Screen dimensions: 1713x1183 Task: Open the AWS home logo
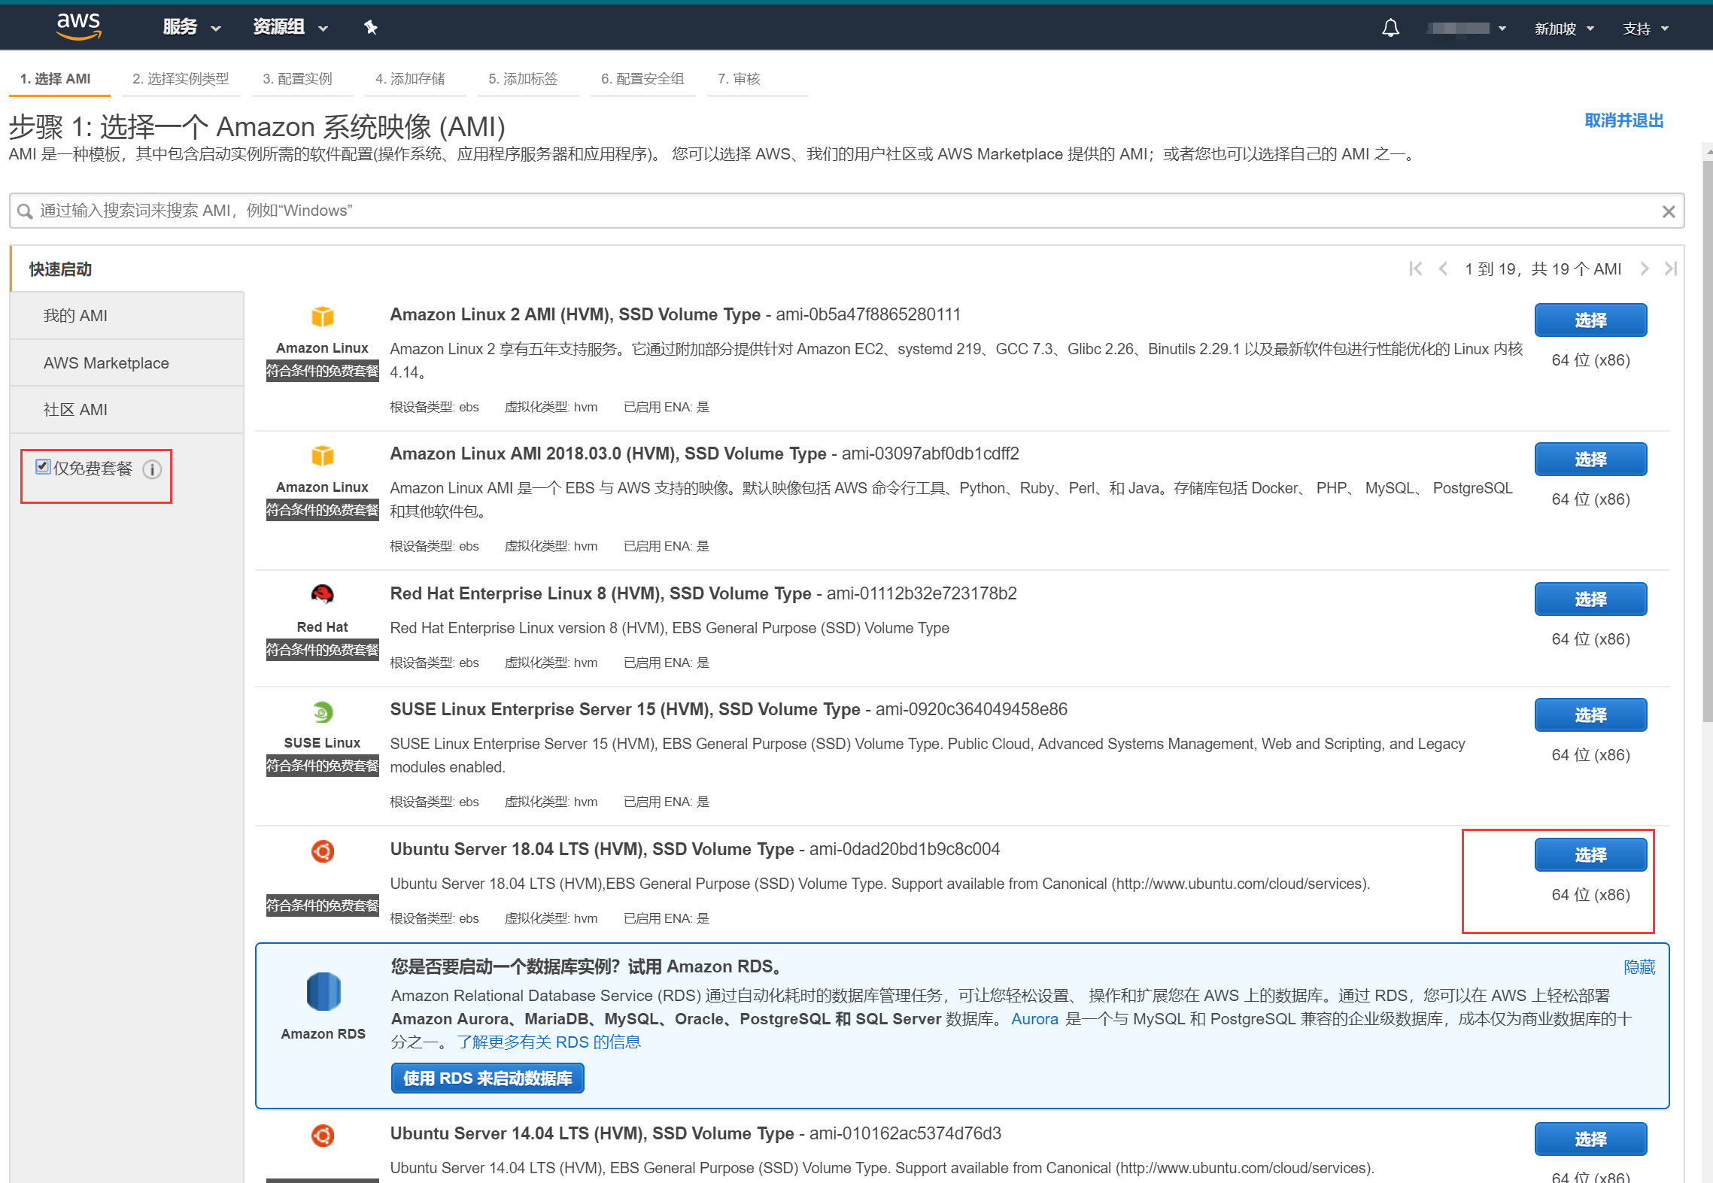click(79, 26)
